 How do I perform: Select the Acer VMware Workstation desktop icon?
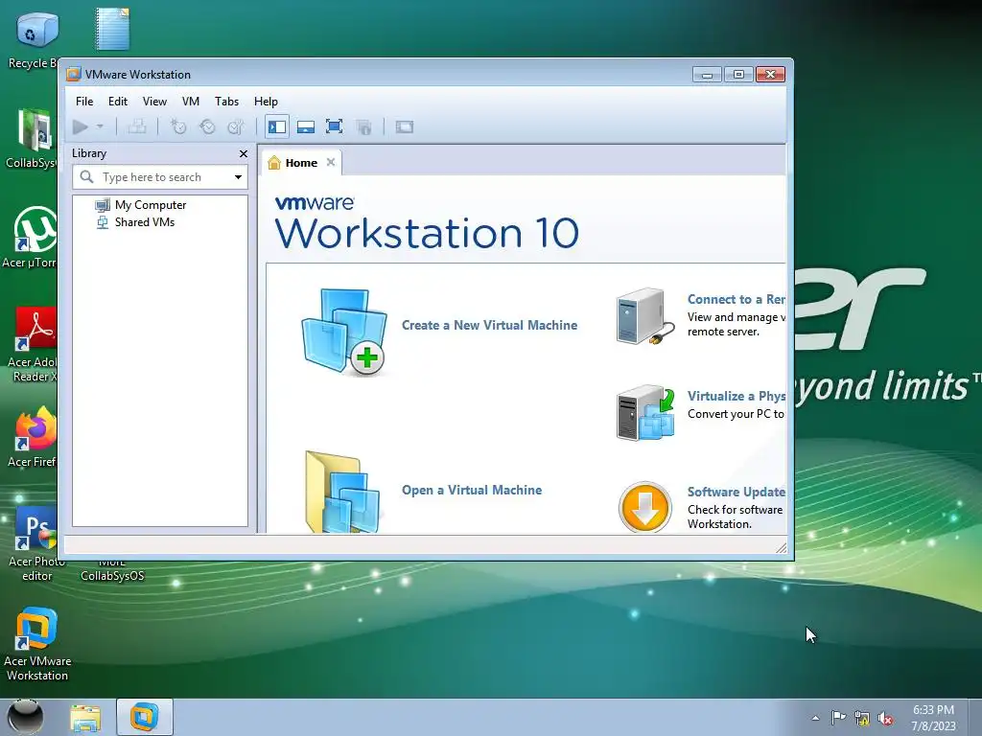coord(37,645)
